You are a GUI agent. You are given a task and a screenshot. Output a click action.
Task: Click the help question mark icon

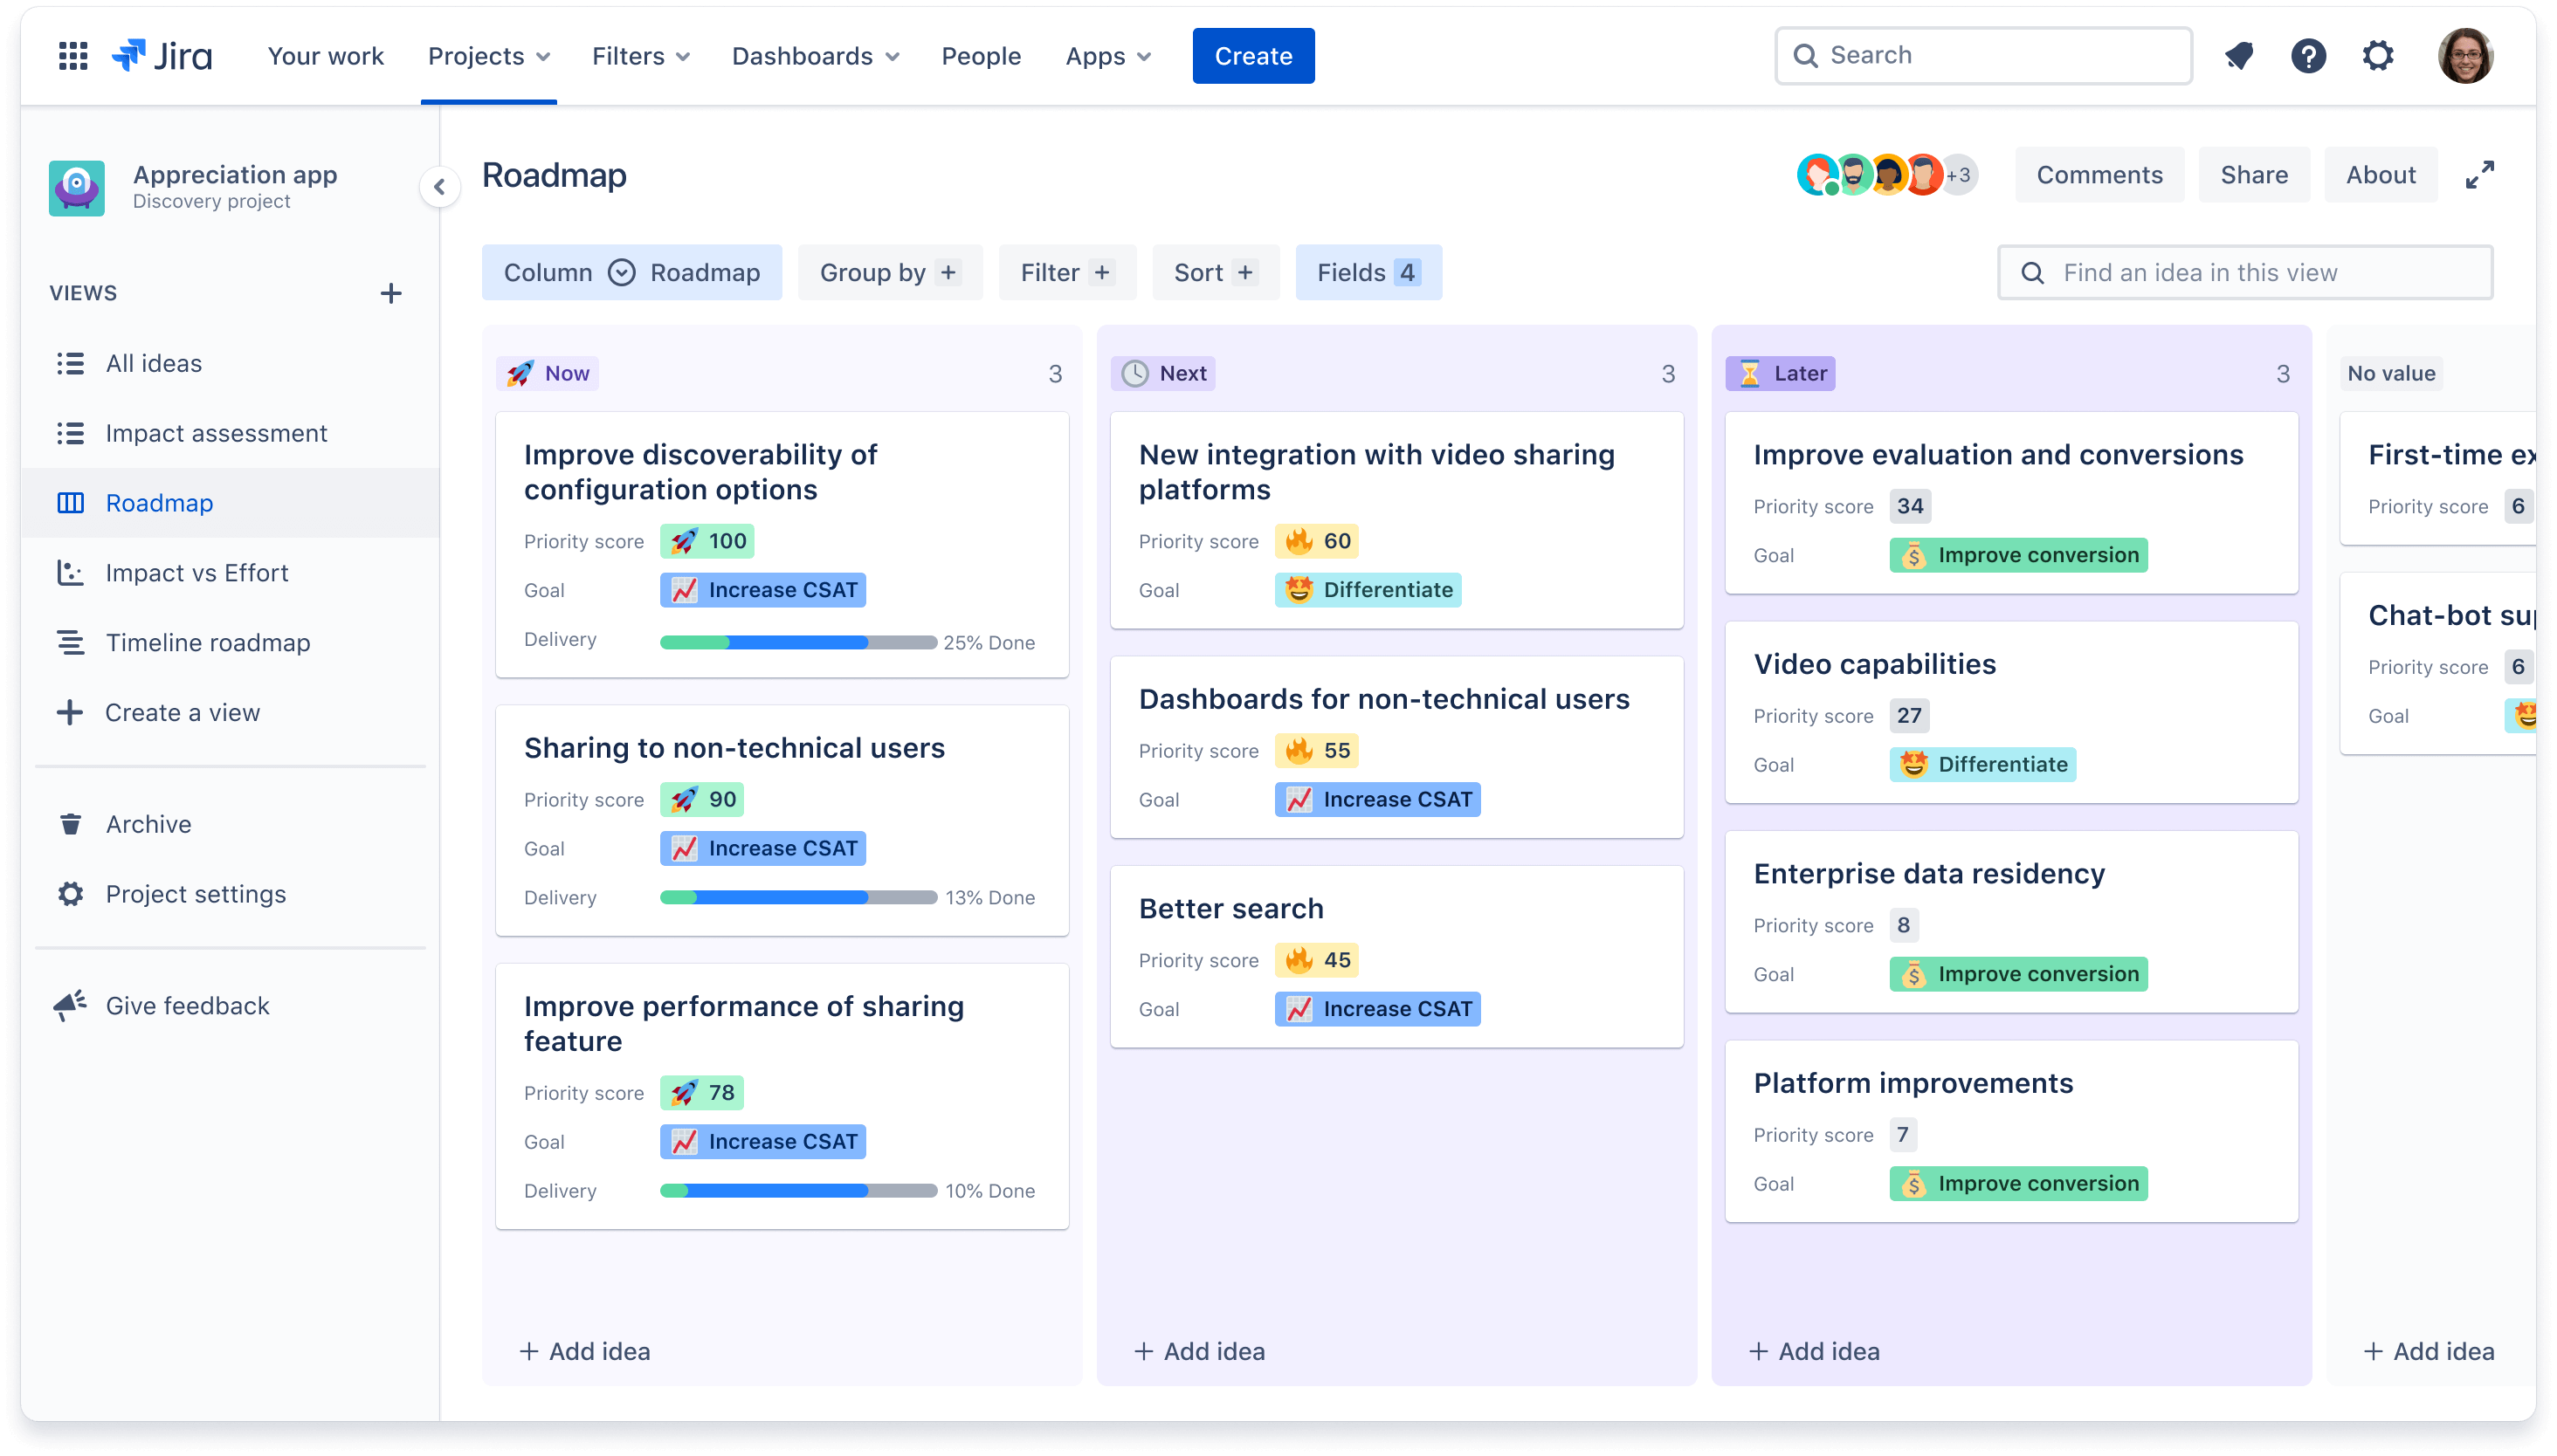coord(2307,56)
